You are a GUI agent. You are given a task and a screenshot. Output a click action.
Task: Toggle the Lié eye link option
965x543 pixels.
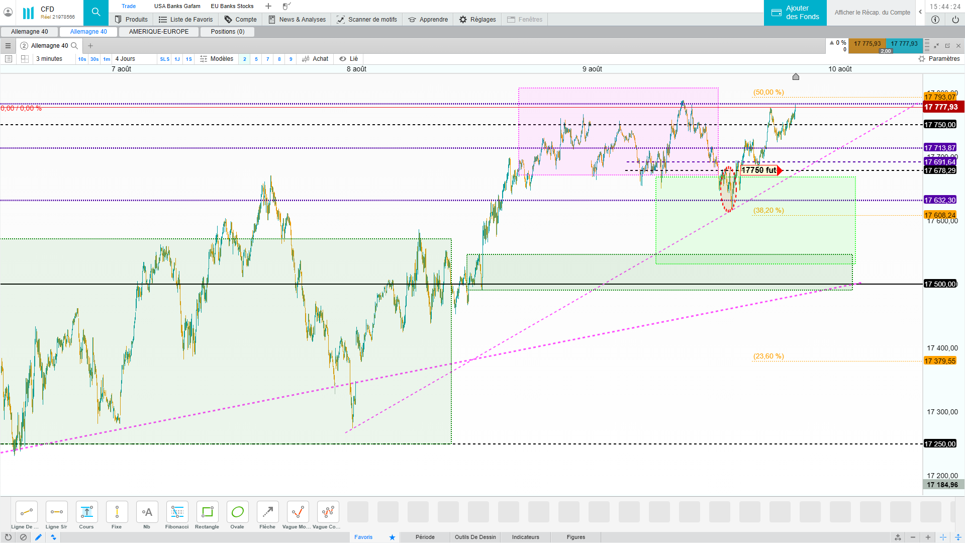coord(349,59)
